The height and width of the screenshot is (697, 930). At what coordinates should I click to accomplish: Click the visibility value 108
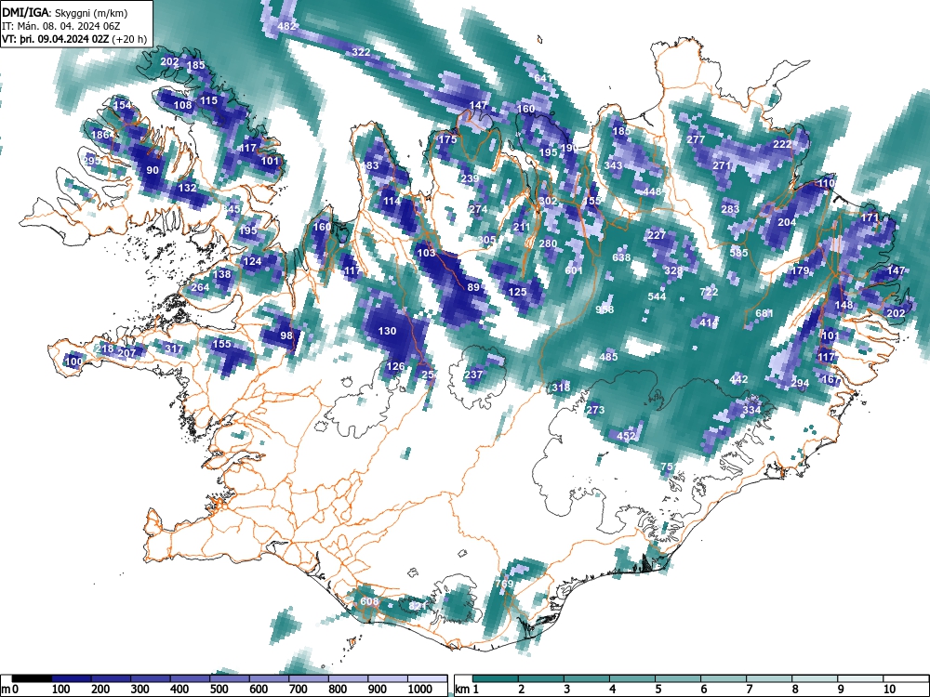[182, 106]
